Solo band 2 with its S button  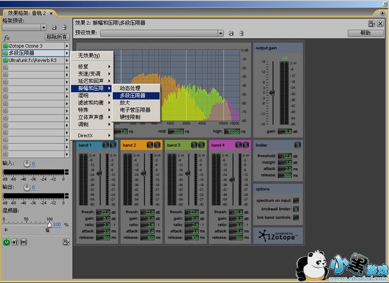pos(150,145)
